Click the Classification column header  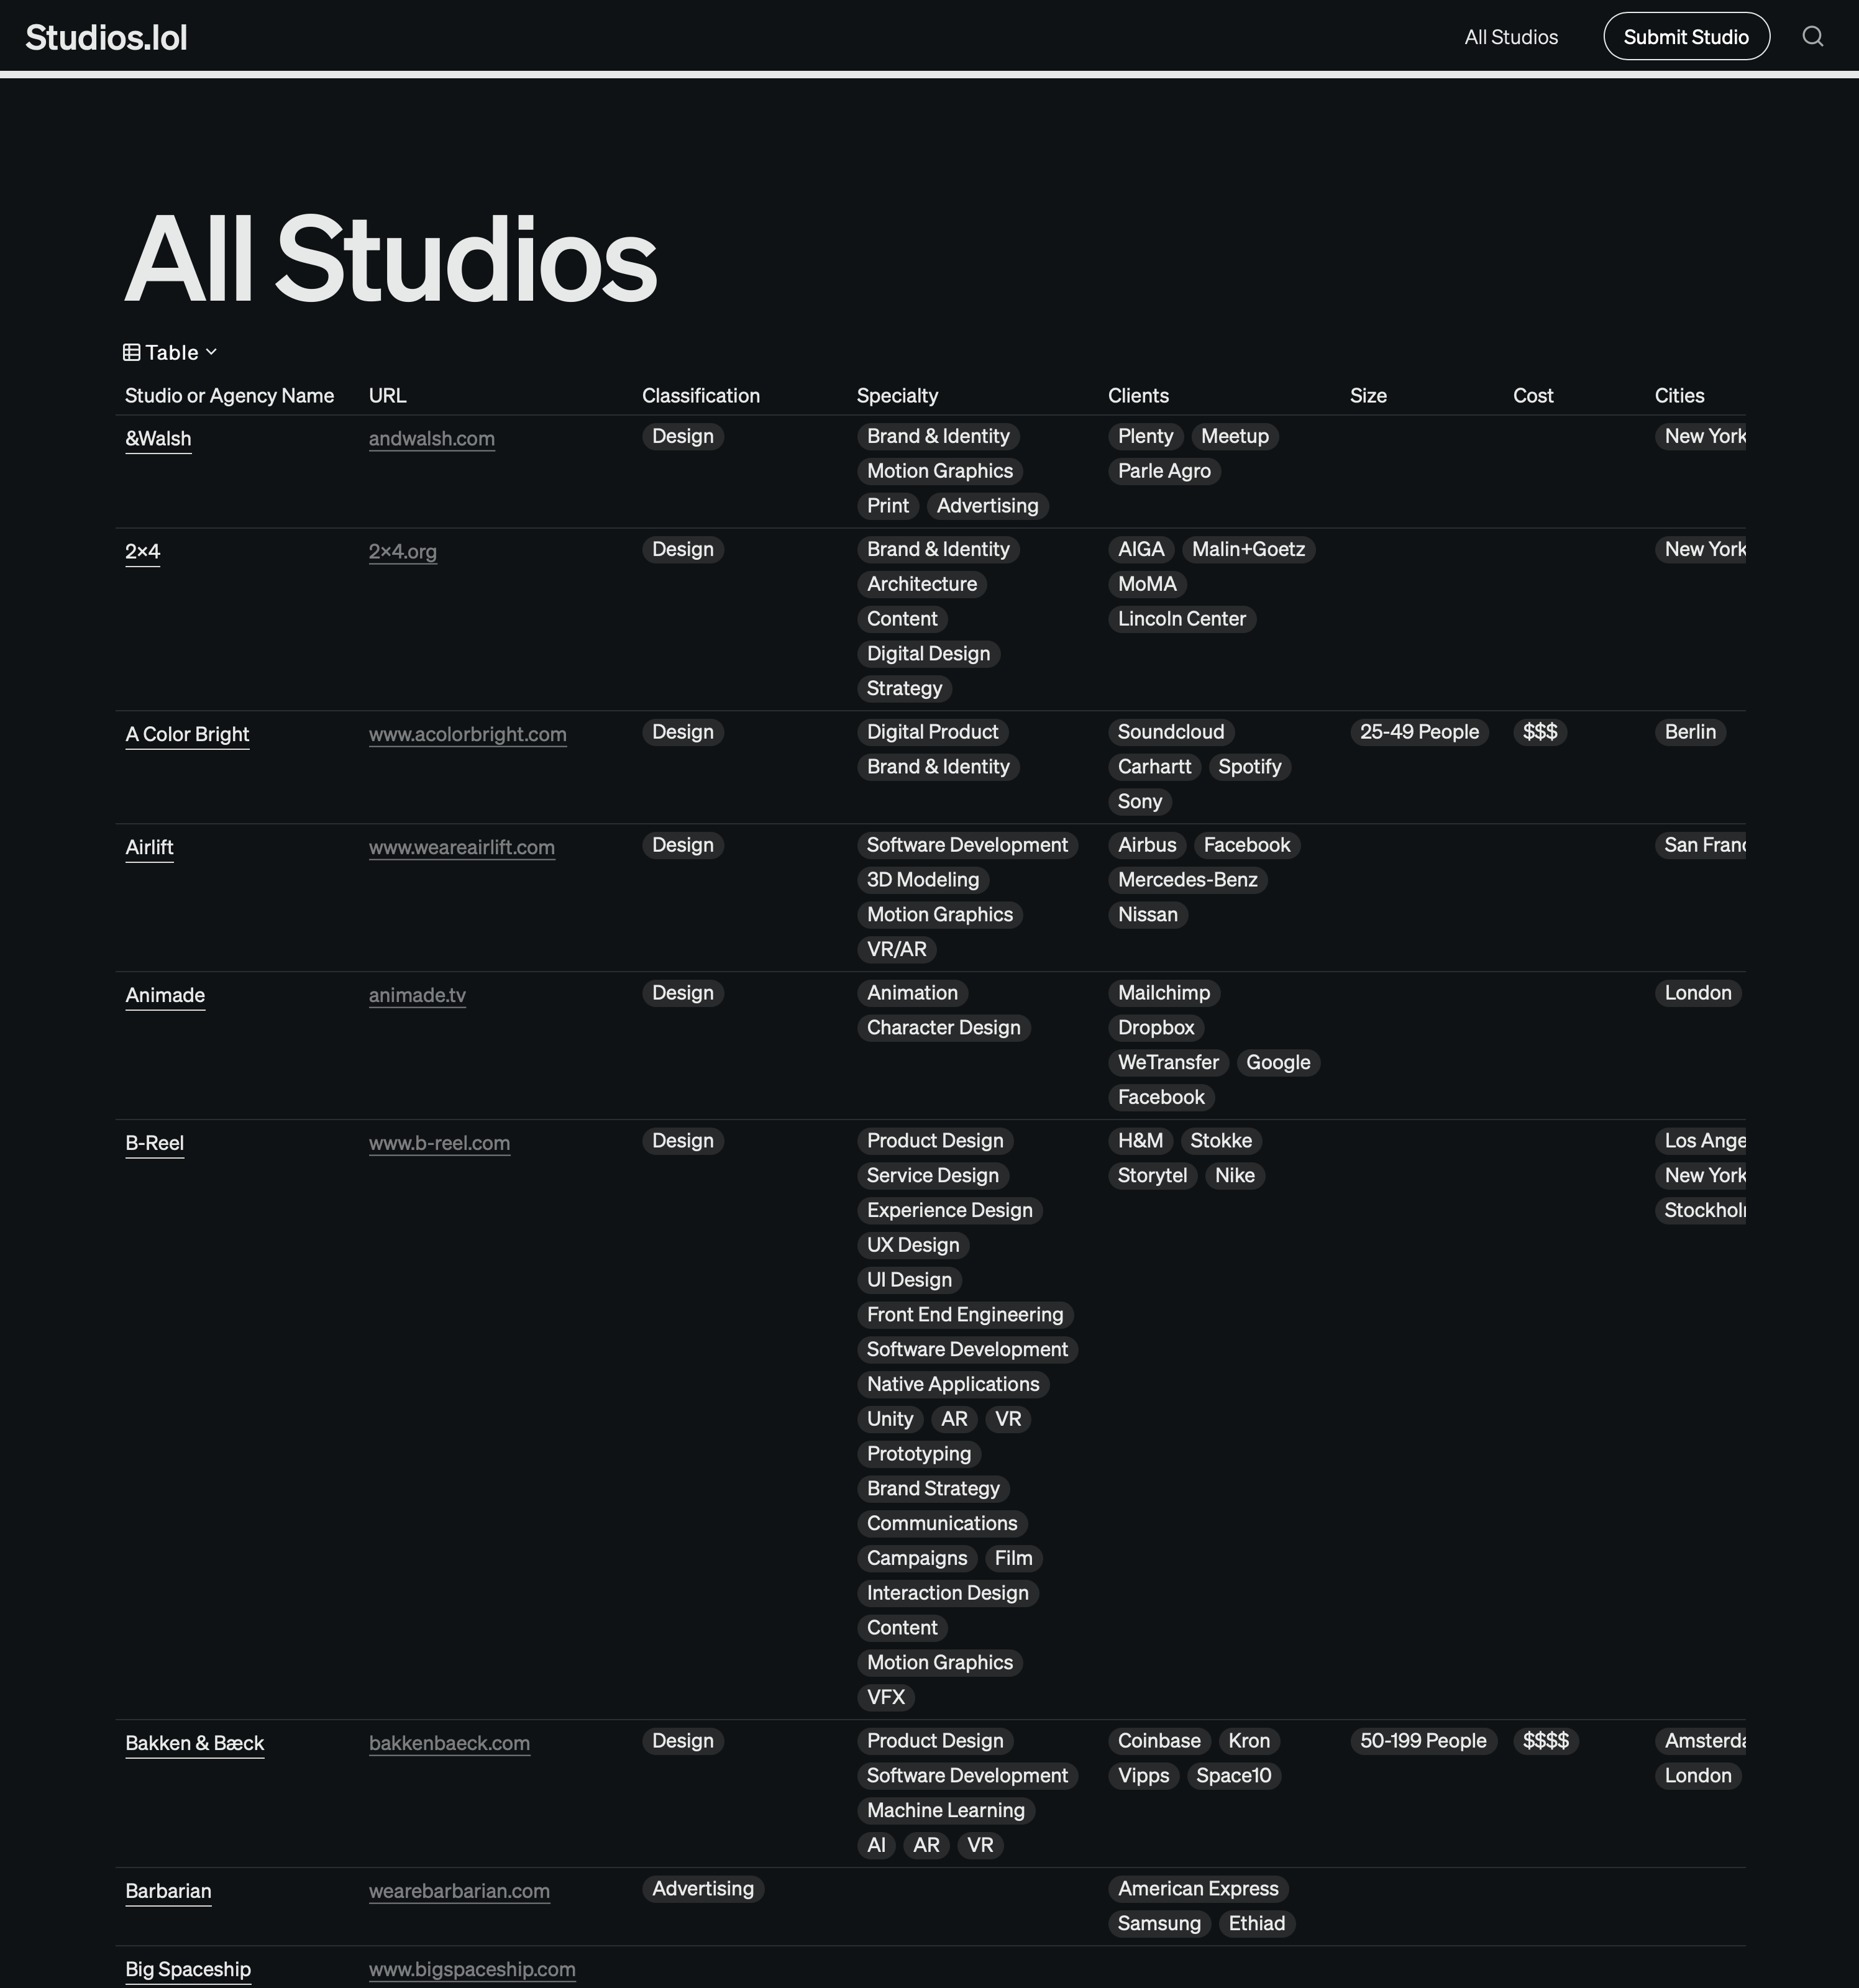(700, 395)
